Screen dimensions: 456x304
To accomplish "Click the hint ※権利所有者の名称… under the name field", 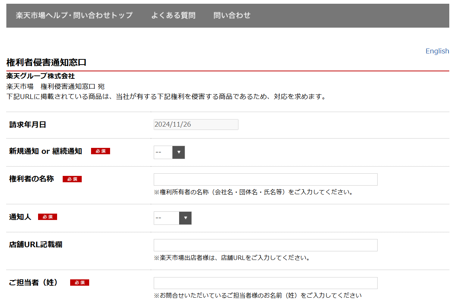I will tap(253, 192).
